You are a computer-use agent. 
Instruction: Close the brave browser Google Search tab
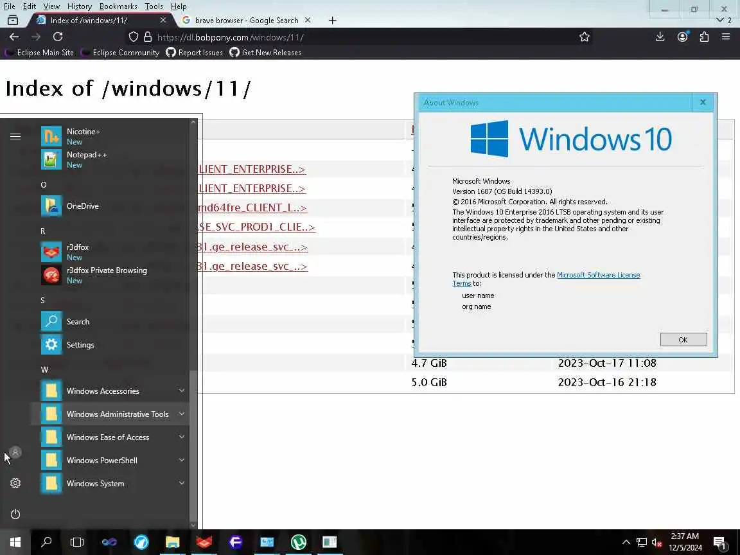[308, 21]
